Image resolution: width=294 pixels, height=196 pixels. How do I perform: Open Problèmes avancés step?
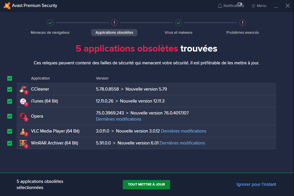pyautogui.click(x=242, y=33)
